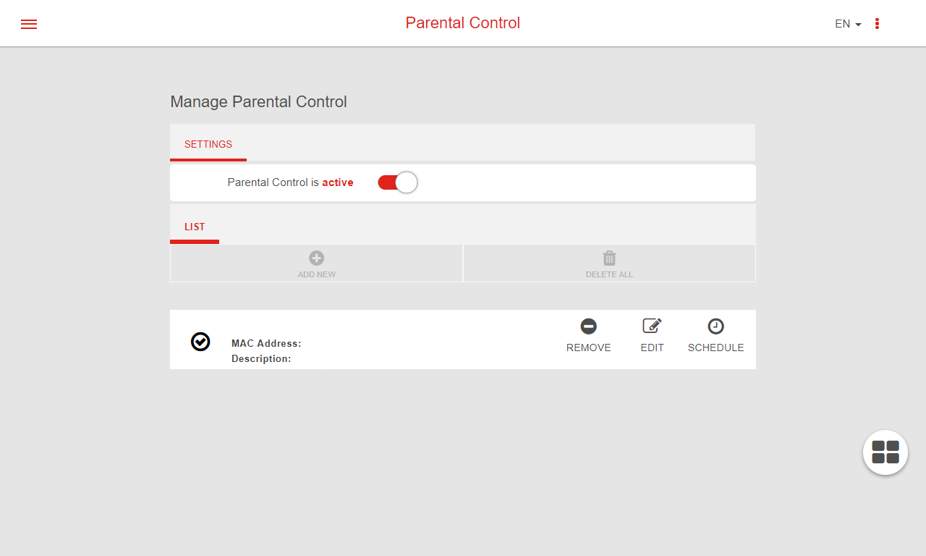Click the minus circle remove icon
The width and height of the screenshot is (926, 556).
pos(588,327)
